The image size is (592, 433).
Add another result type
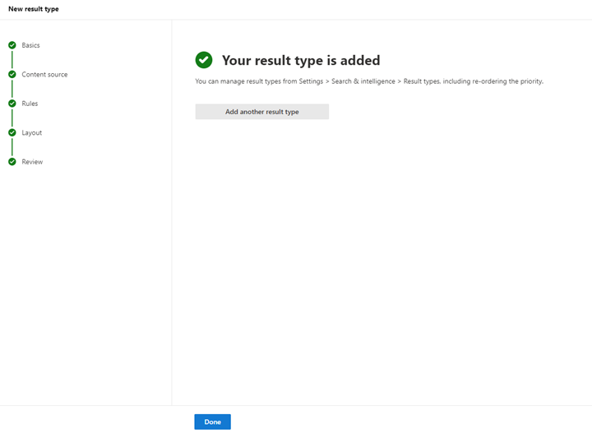click(x=262, y=112)
